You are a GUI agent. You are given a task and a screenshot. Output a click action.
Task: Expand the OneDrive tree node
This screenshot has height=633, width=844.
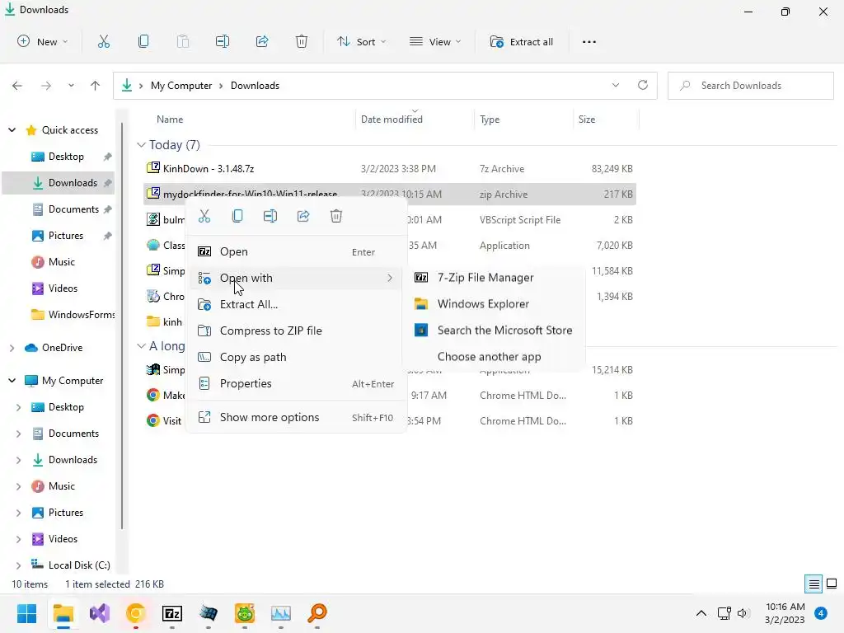pos(12,349)
